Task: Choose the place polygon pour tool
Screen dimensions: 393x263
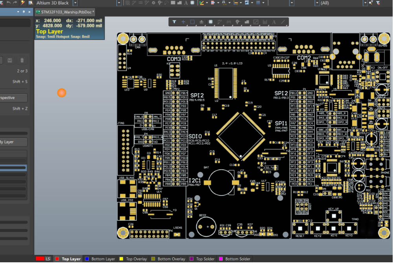Action: point(247,22)
